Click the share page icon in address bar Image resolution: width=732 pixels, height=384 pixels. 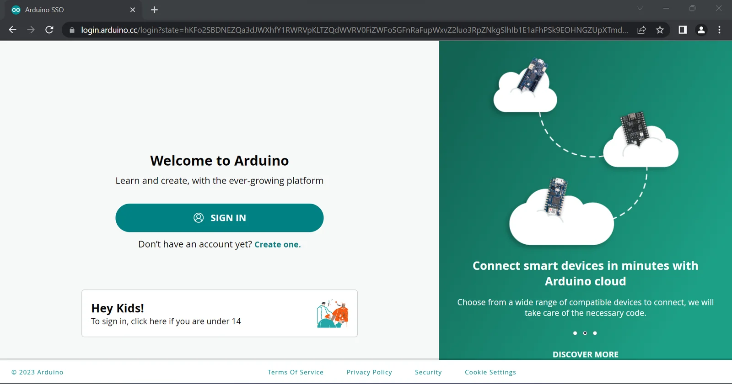tap(641, 30)
